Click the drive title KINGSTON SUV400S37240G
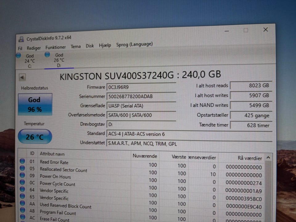The height and width of the screenshot is (222, 296). coord(117,76)
